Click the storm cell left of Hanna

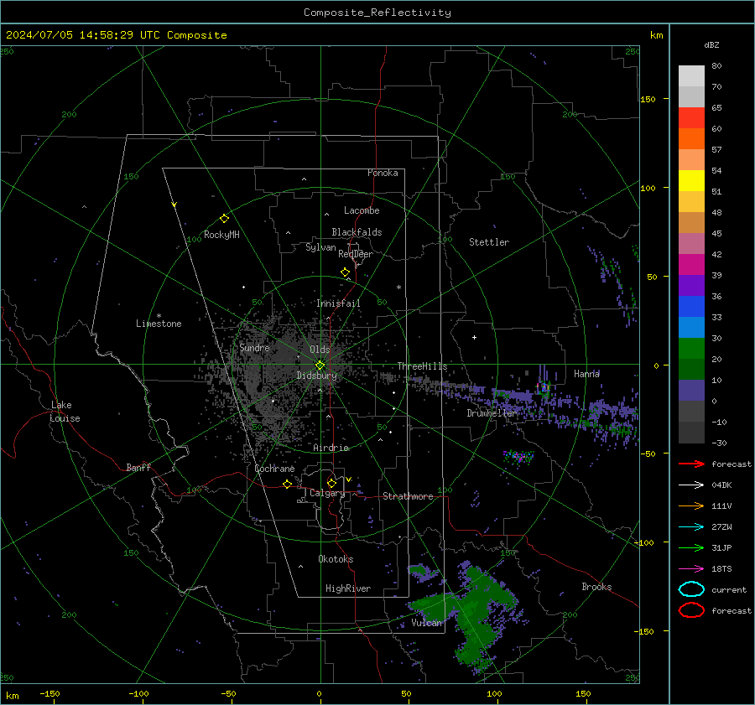click(x=544, y=386)
